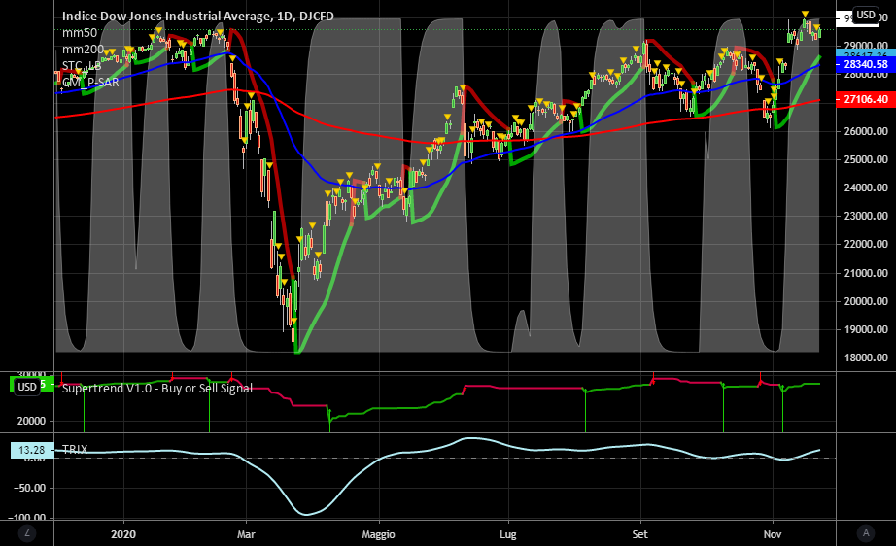Open the USD currency selector on main price axis
The width and height of the screenshot is (896, 546).
pyautogui.click(x=866, y=15)
